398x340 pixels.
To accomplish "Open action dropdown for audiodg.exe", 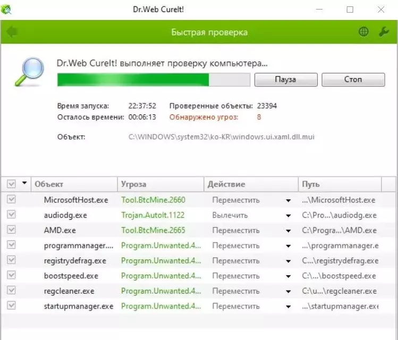I will 288,216.
